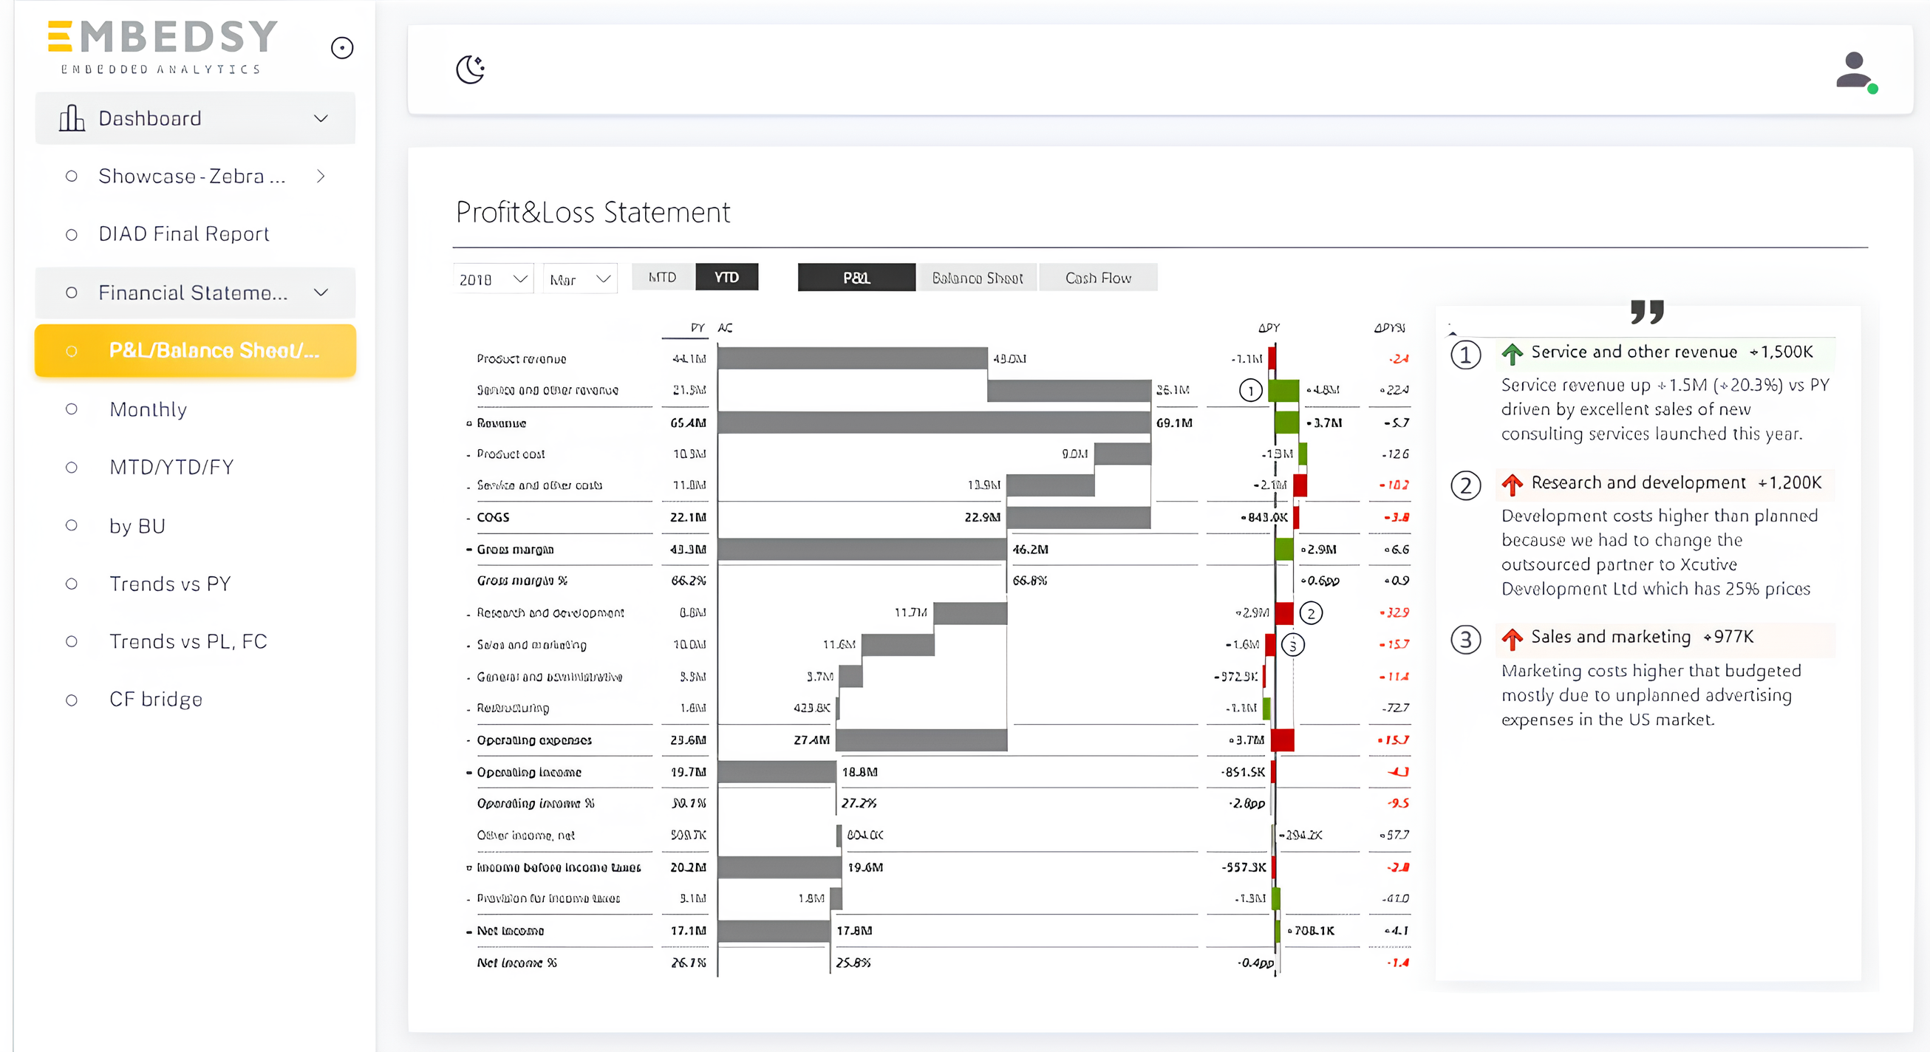
Task: Open the DIAD Final Report link
Action: (x=183, y=234)
